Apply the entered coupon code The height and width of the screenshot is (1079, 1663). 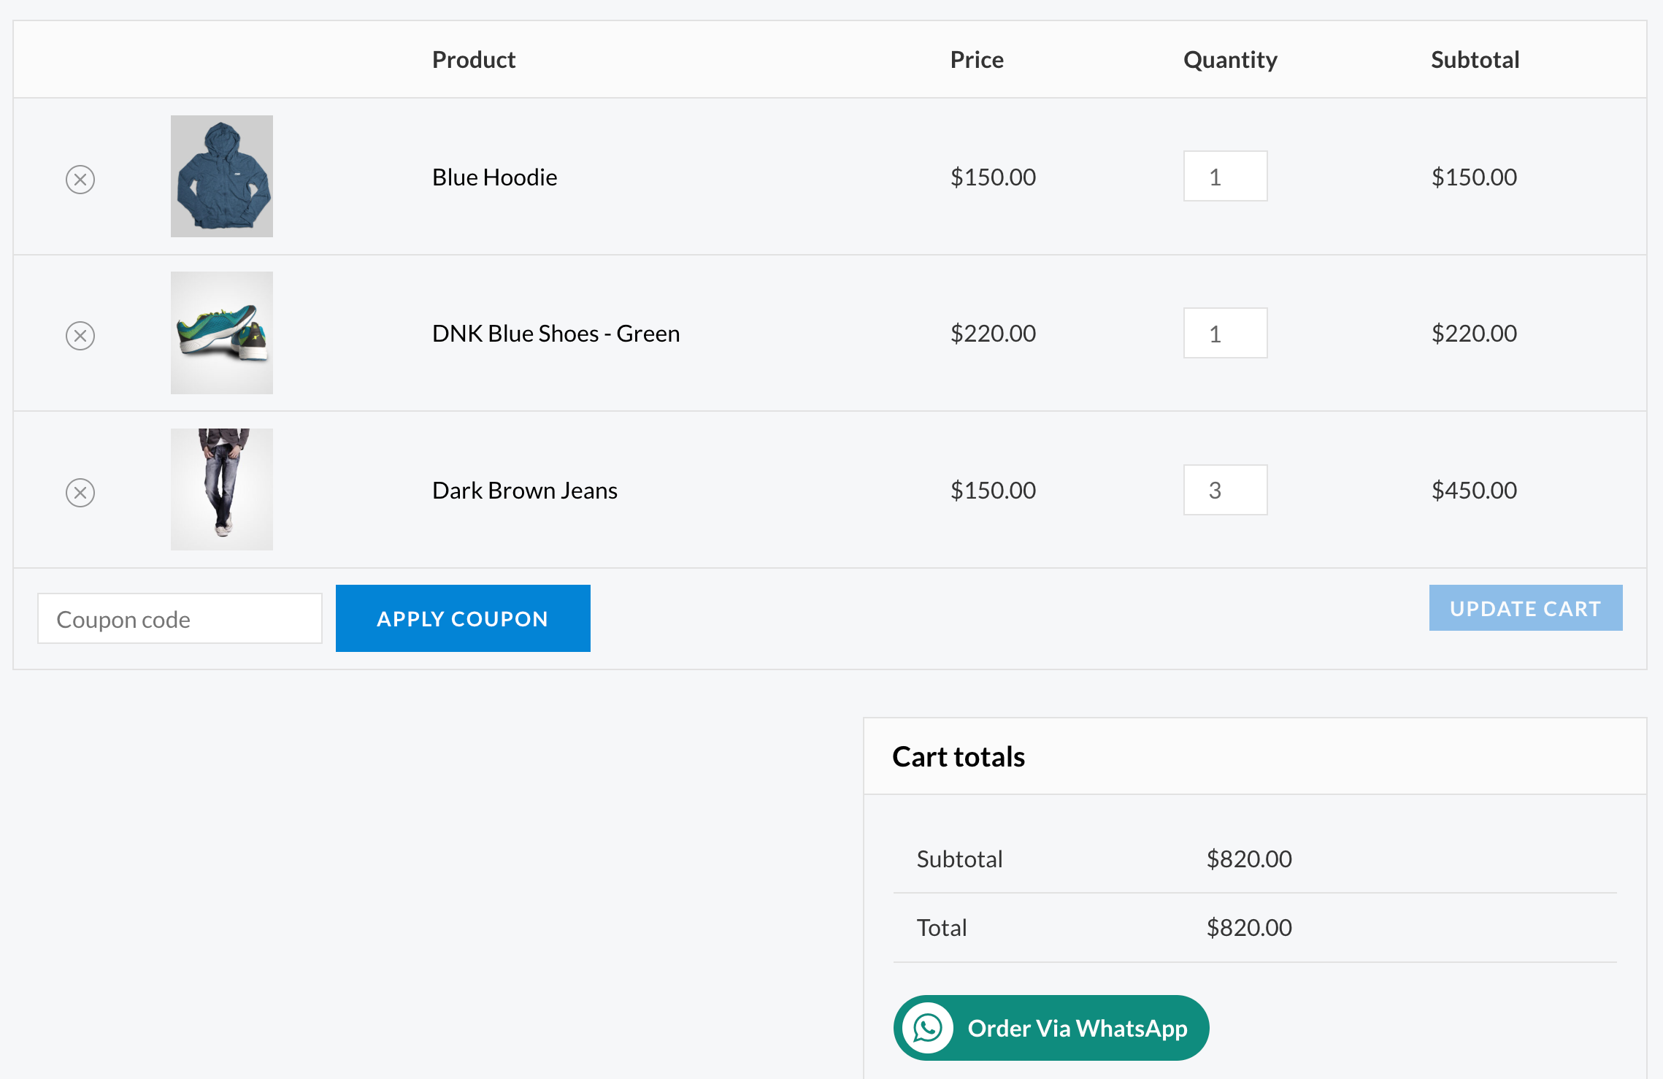462,618
